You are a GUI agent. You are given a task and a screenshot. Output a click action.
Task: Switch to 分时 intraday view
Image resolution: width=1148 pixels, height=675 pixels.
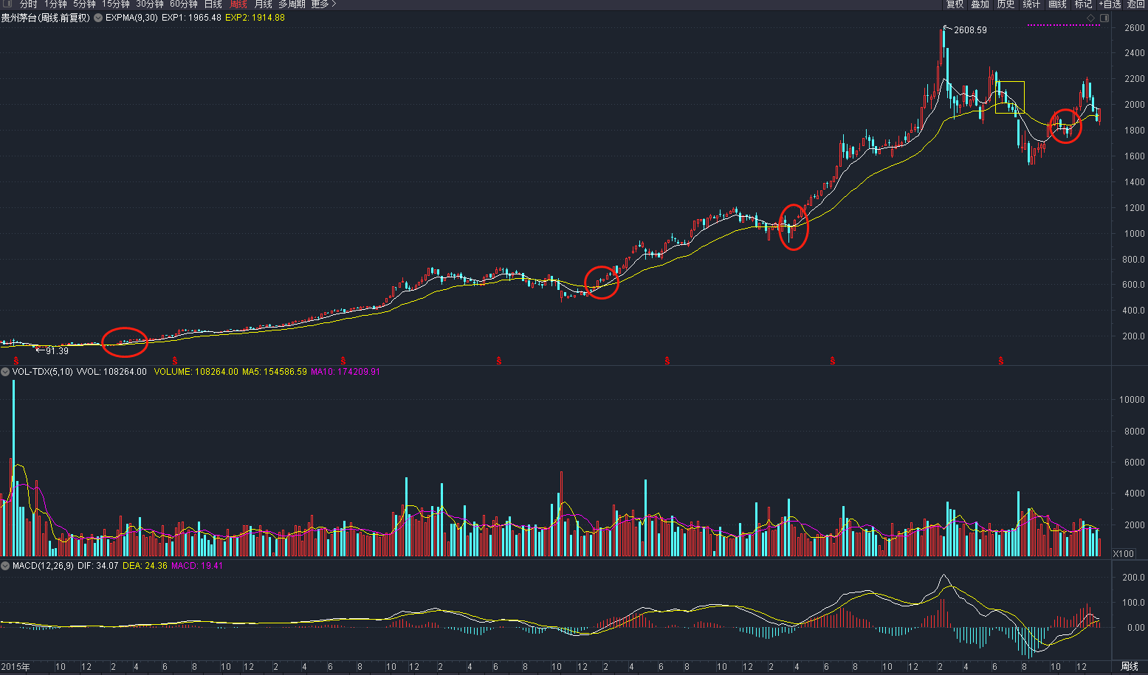pos(28,4)
